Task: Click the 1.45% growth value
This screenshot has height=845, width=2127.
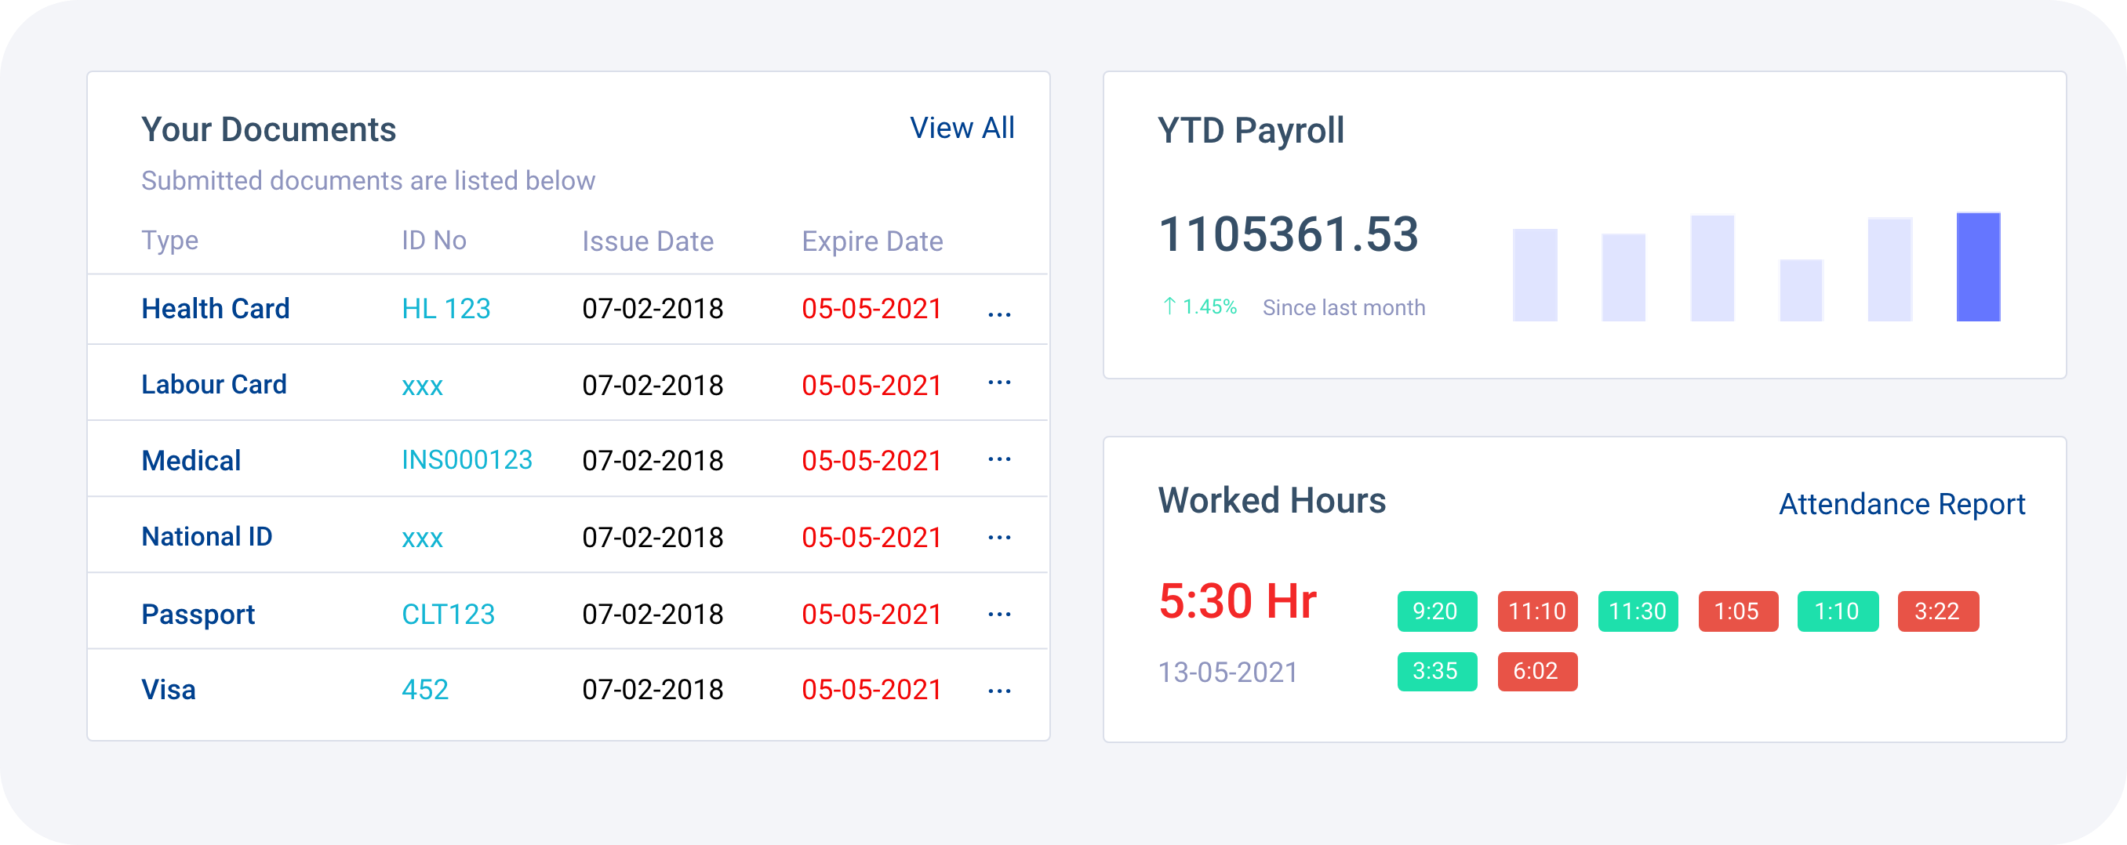Action: point(1209,307)
